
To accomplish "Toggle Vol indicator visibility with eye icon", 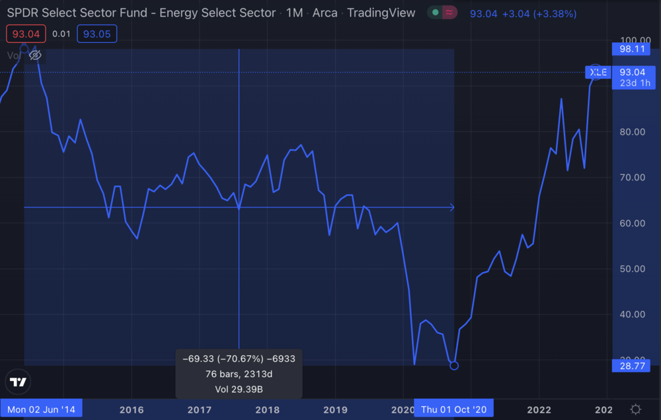I will (x=35, y=55).
